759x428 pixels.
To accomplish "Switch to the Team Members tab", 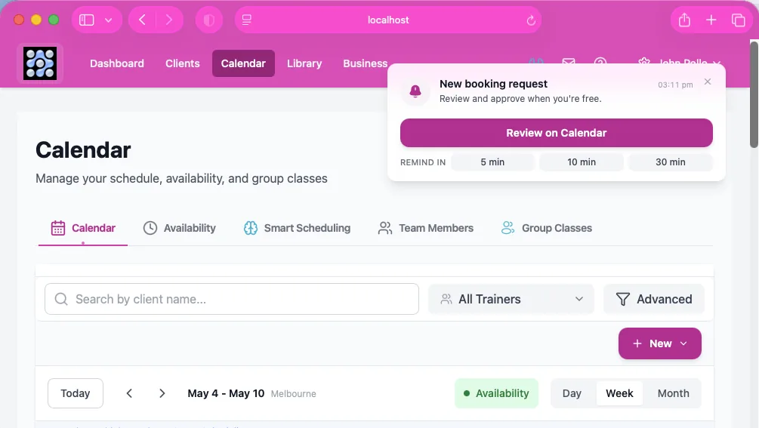I will pos(425,228).
